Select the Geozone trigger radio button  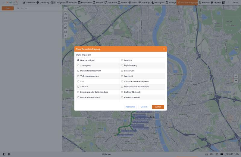coord(122,60)
